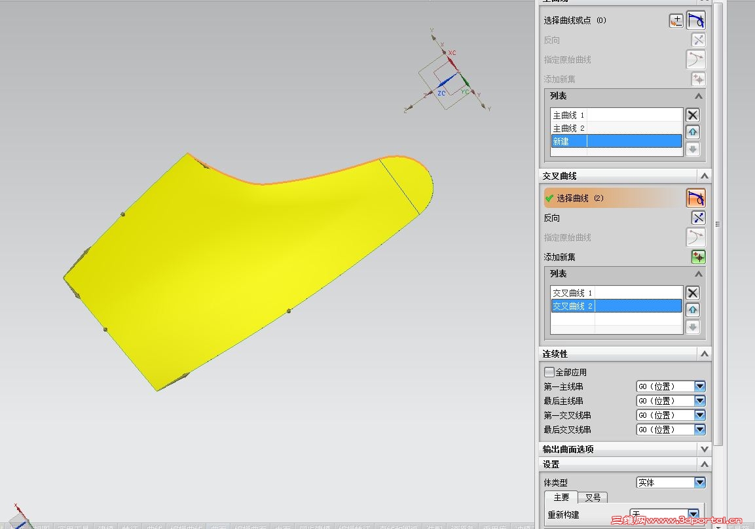
Task: Toggle the 全部应用 checkbox
Action: point(549,372)
